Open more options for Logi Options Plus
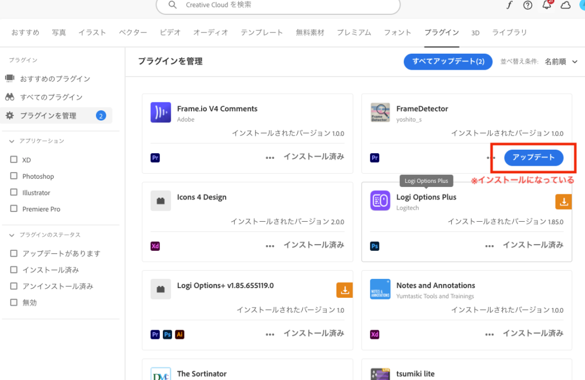This screenshot has height=380, width=585. click(x=490, y=246)
